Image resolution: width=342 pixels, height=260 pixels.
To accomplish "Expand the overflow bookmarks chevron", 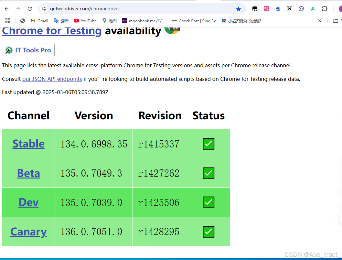I will [x=320, y=20].
